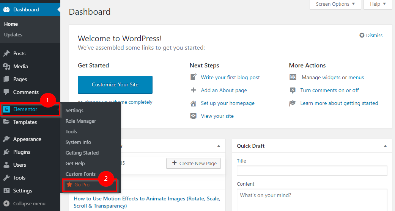The height and width of the screenshot is (211, 395).
Task: Click the Tools wrench icon
Action: click(x=6, y=178)
